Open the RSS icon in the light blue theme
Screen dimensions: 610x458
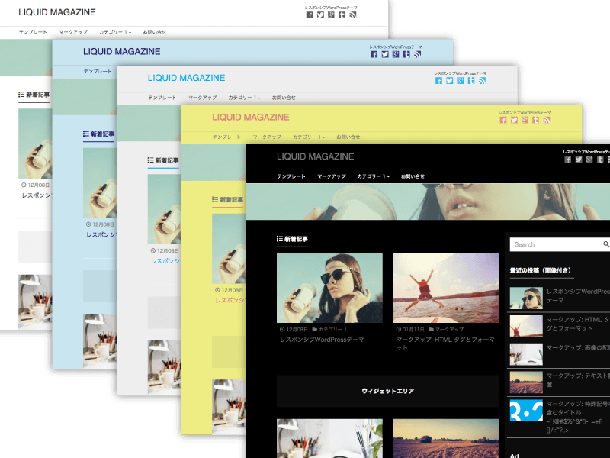pos(417,54)
